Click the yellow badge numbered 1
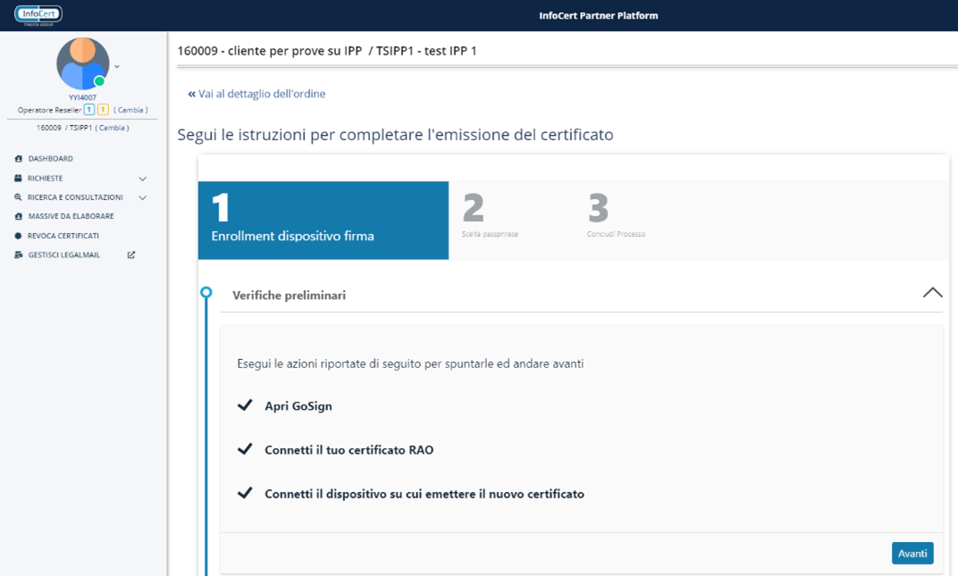The width and height of the screenshot is (958, 576). tap(104, 110)
